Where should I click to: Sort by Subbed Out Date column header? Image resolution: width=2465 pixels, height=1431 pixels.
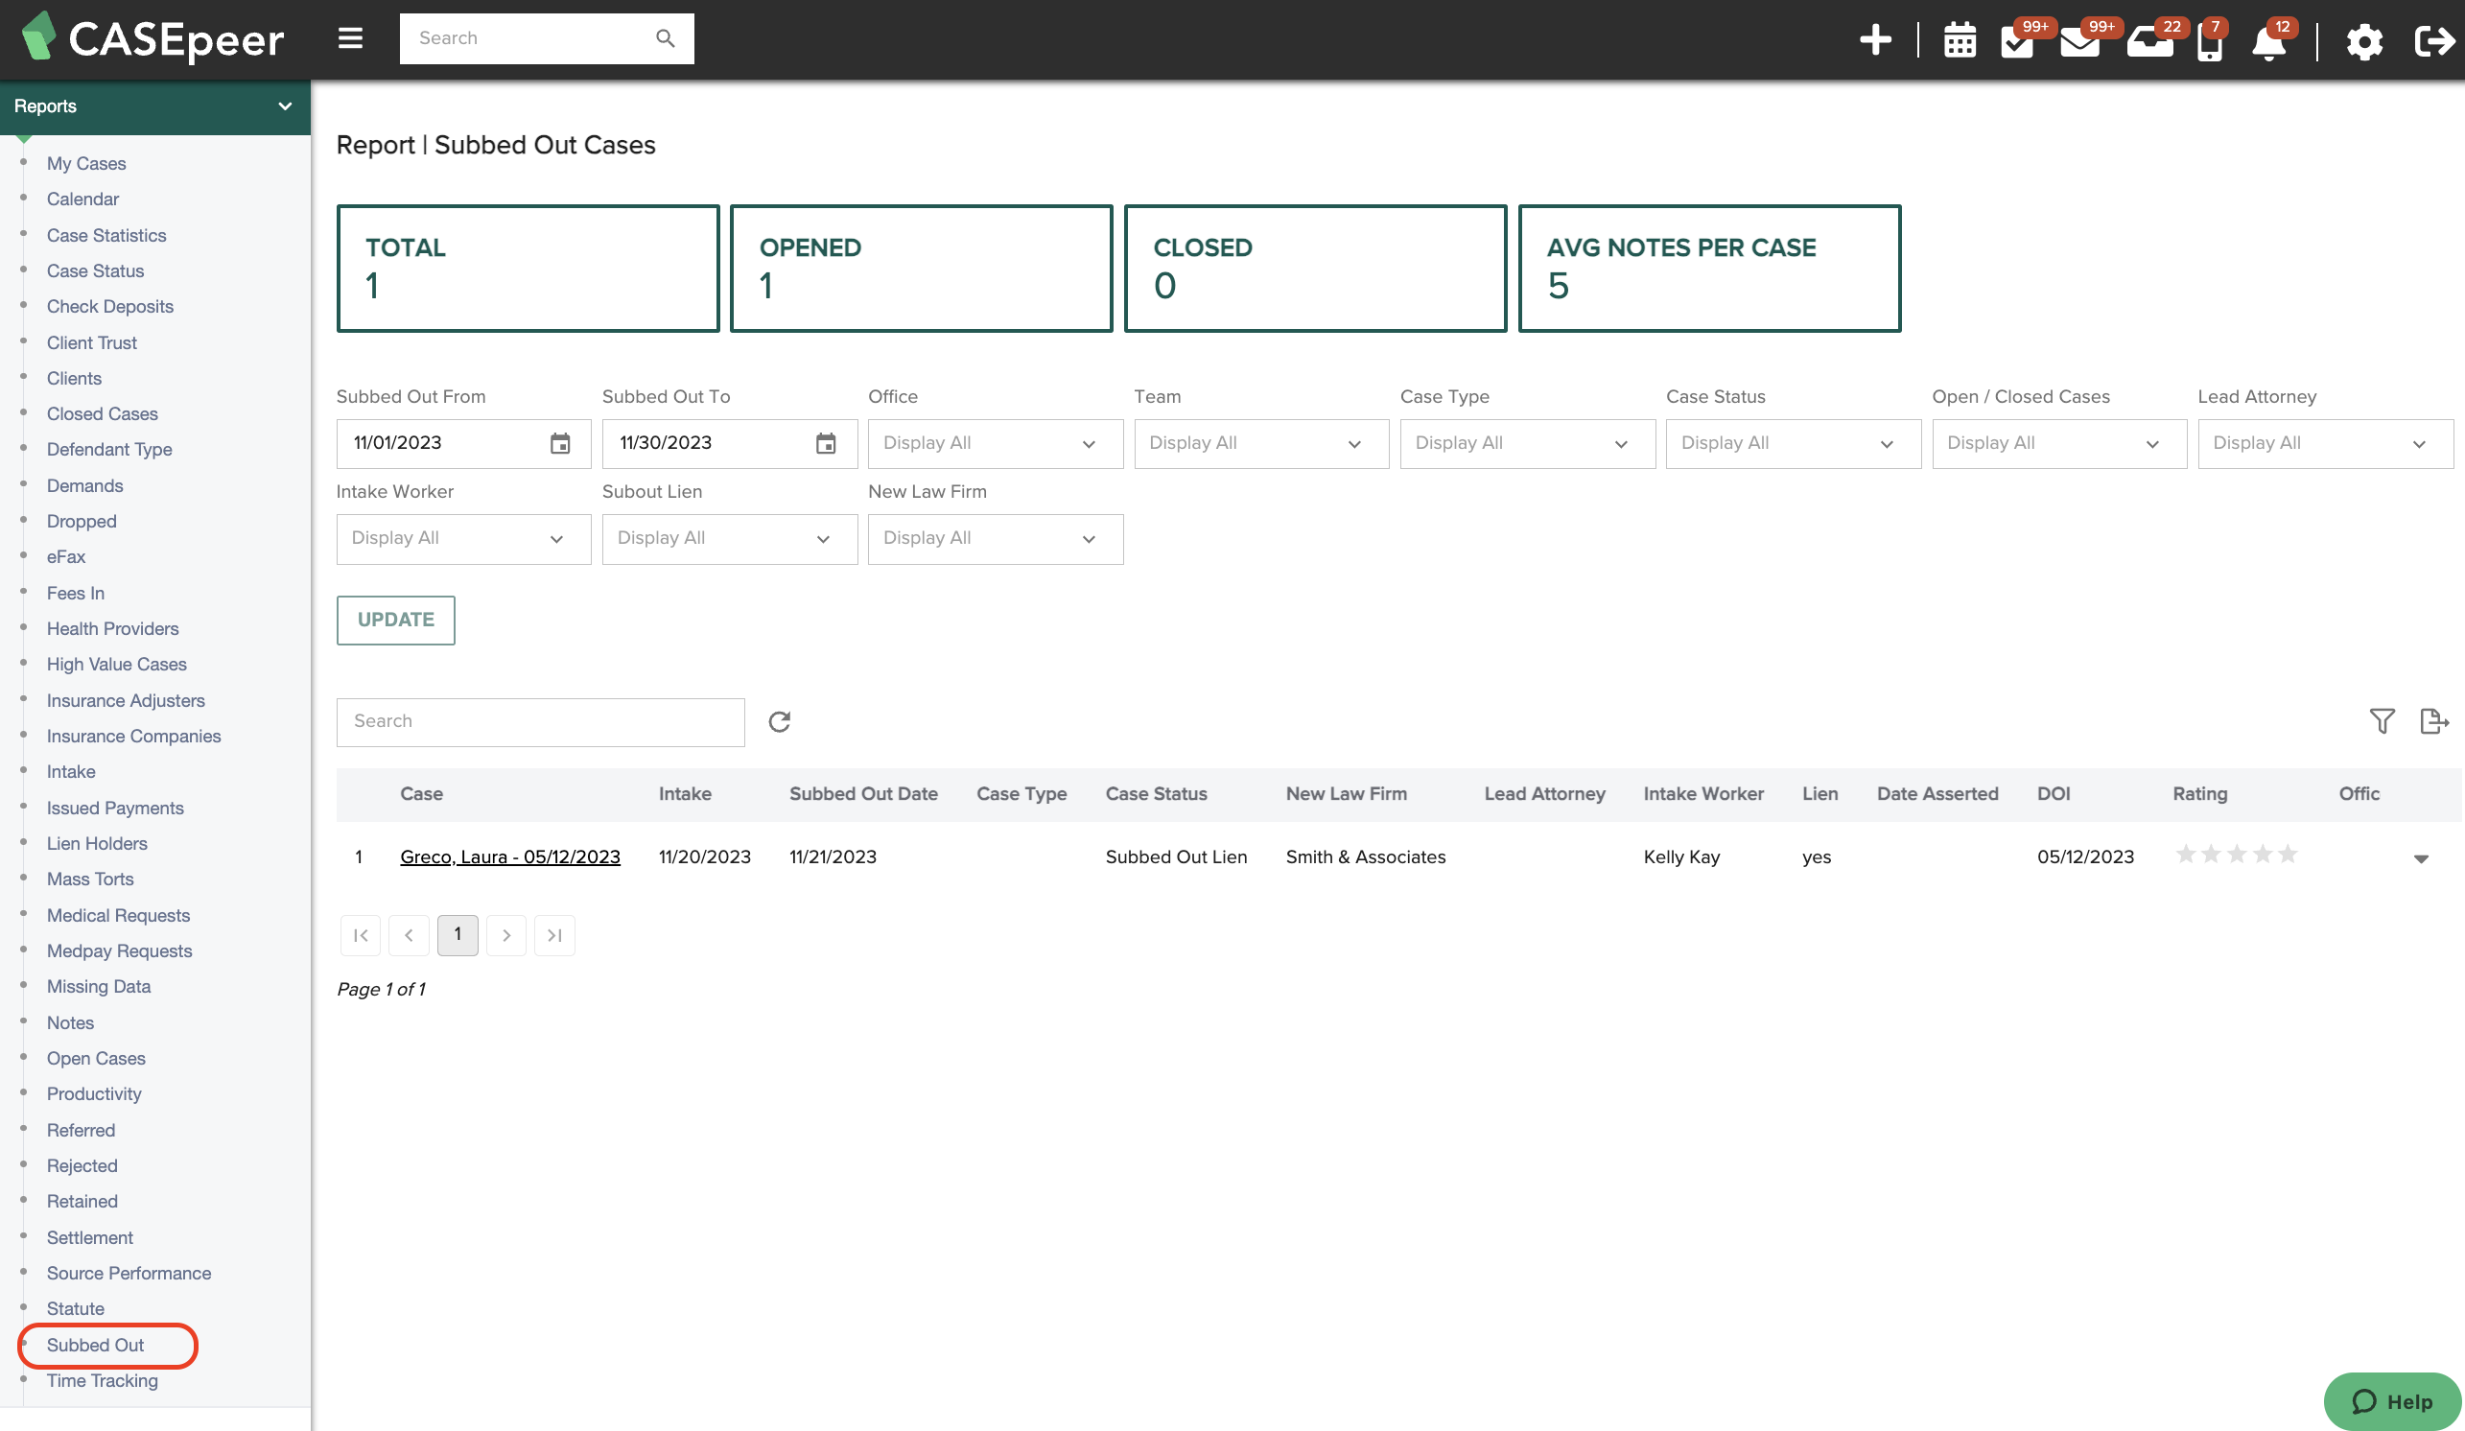tap(864, 794)
